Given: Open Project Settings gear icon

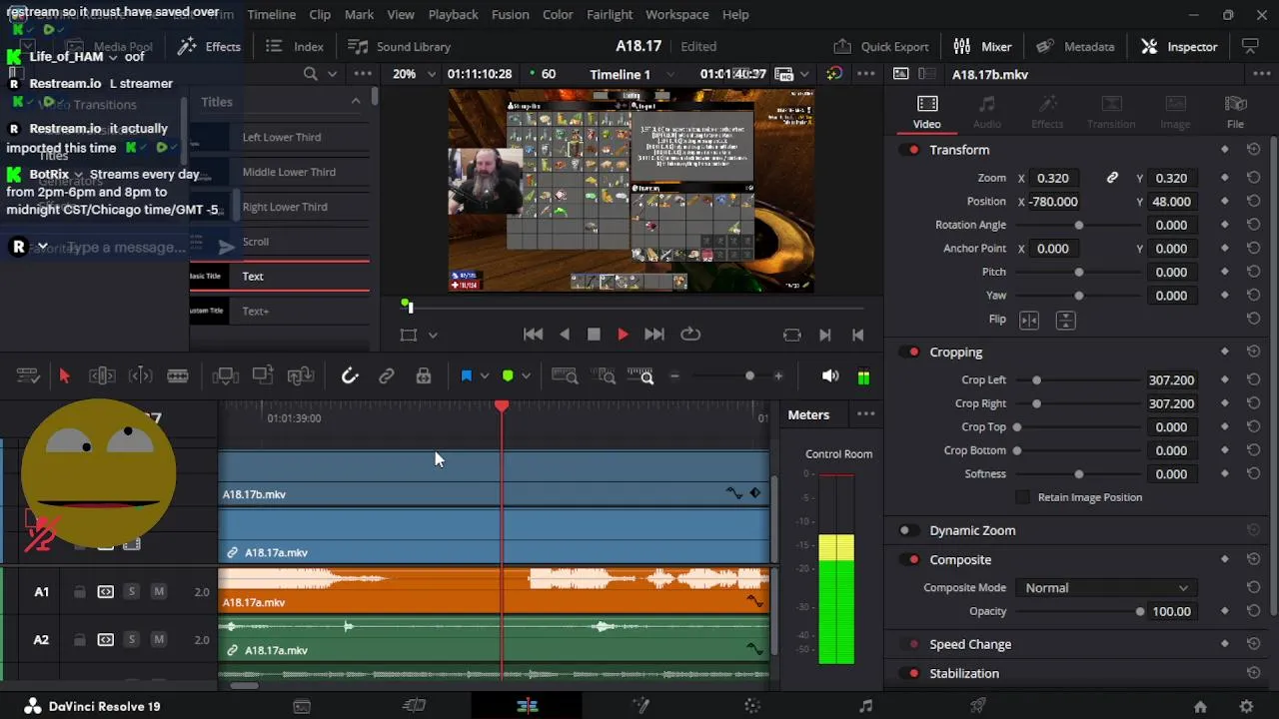Looking at the screenshot, I should (1246, 706).
